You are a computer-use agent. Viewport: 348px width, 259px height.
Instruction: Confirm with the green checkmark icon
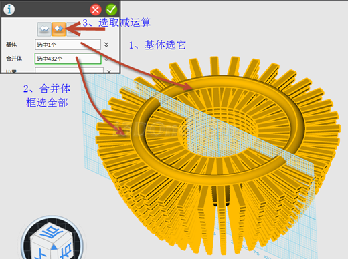pyautogui.click(x=111, y=9)
